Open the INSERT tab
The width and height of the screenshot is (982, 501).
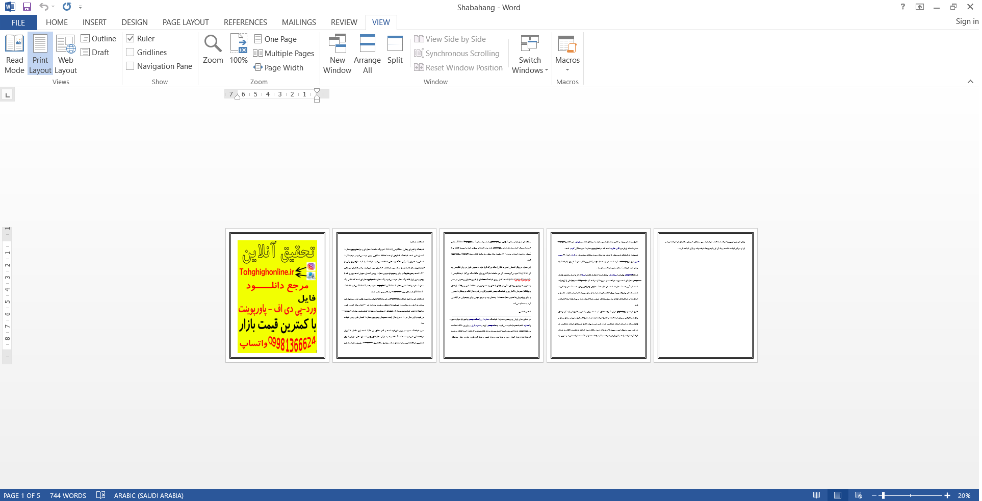click(94, 22)
